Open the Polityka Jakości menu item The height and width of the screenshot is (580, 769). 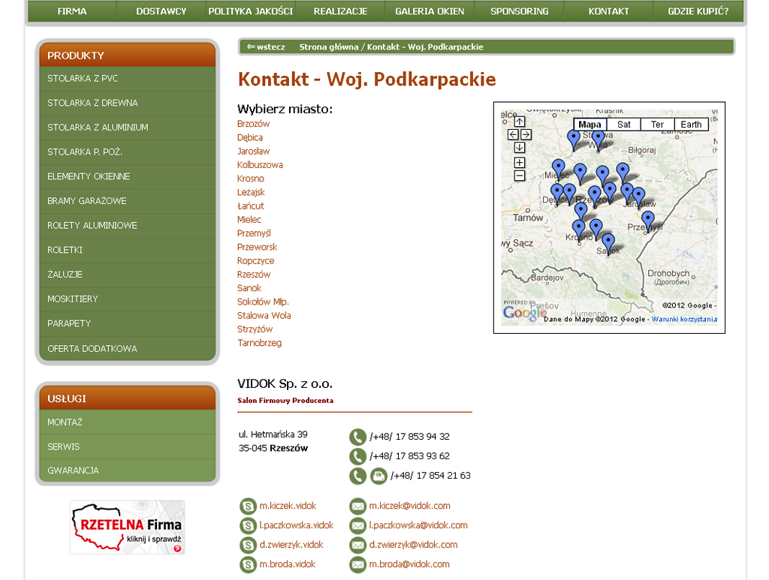[x=251, y=11]
